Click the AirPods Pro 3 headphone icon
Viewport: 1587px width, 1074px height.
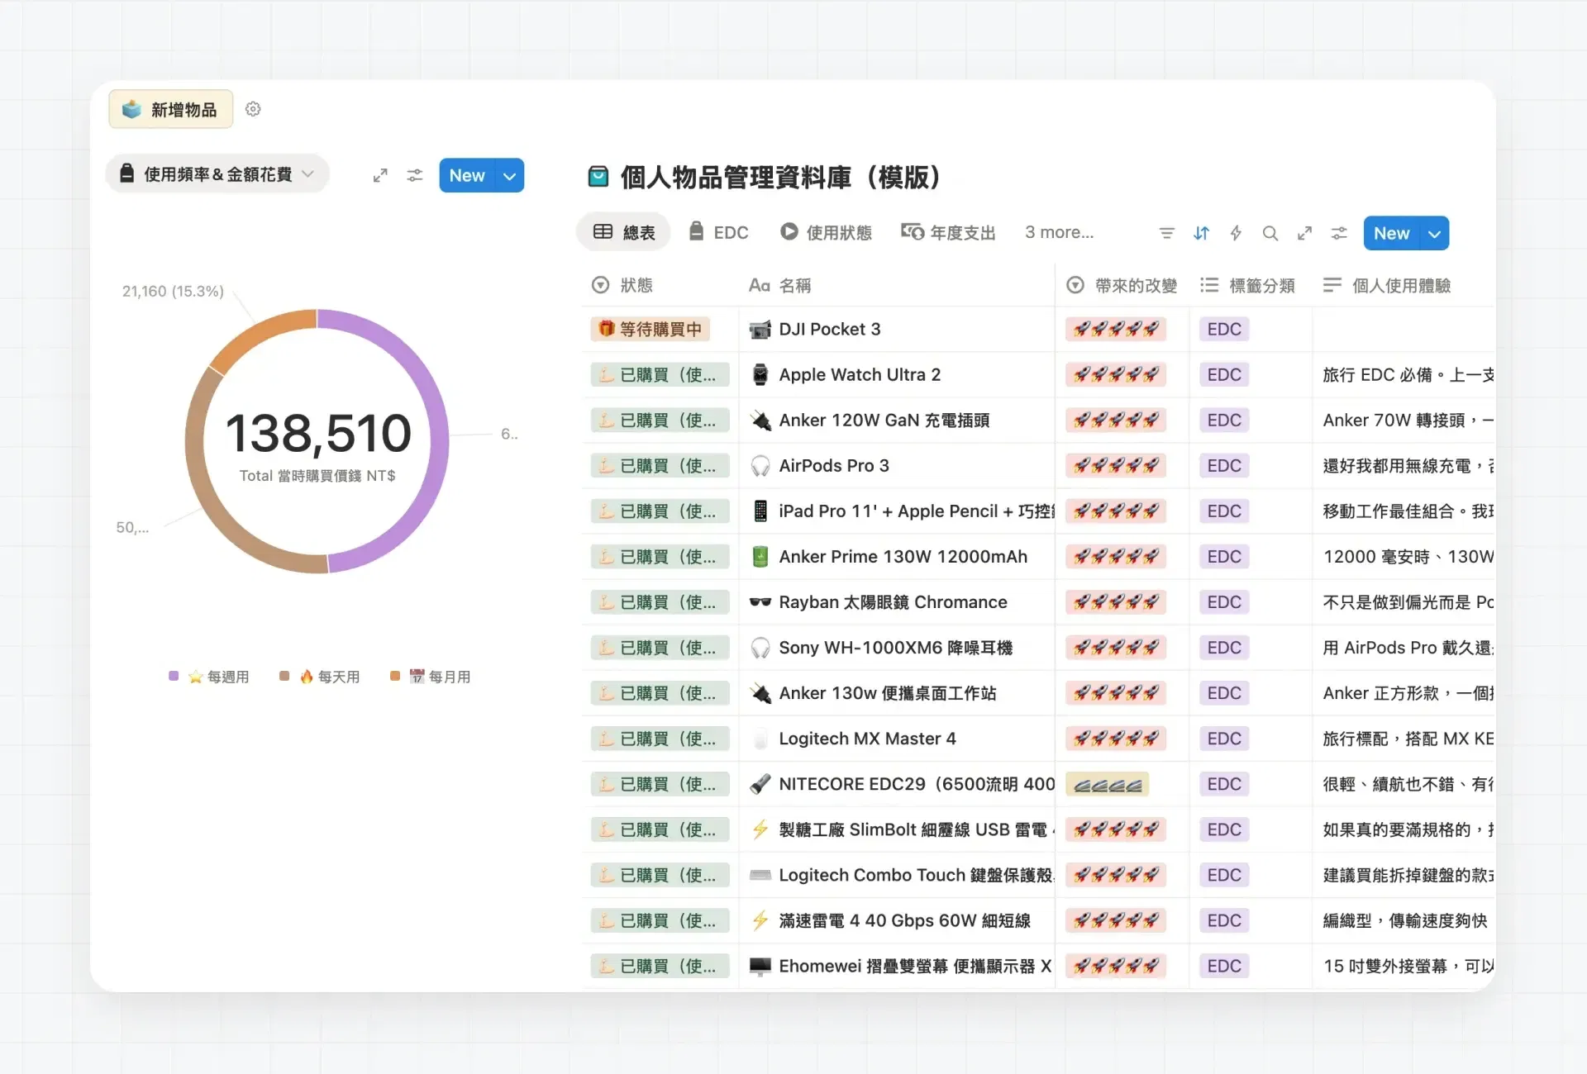[x=760, y=466]
